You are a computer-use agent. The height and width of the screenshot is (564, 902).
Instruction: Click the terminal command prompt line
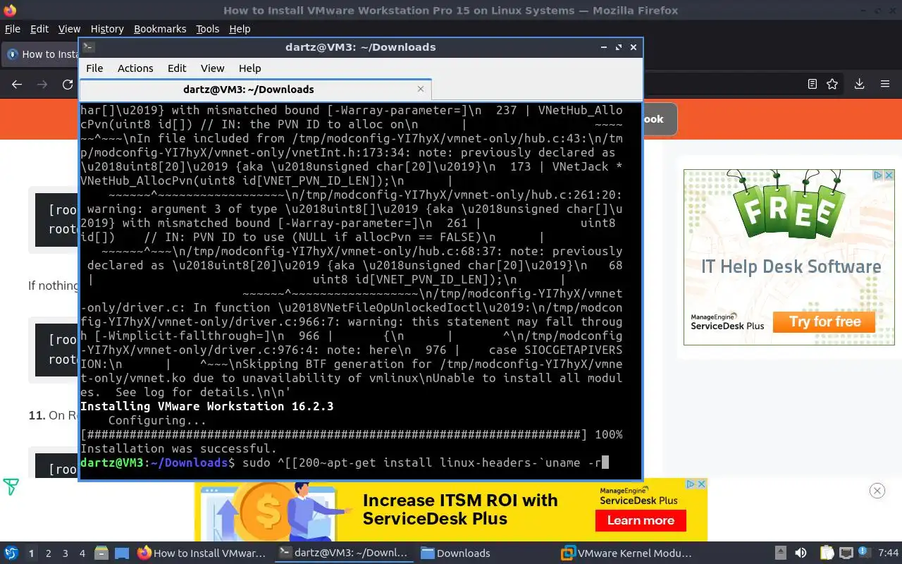click(345, 462)
